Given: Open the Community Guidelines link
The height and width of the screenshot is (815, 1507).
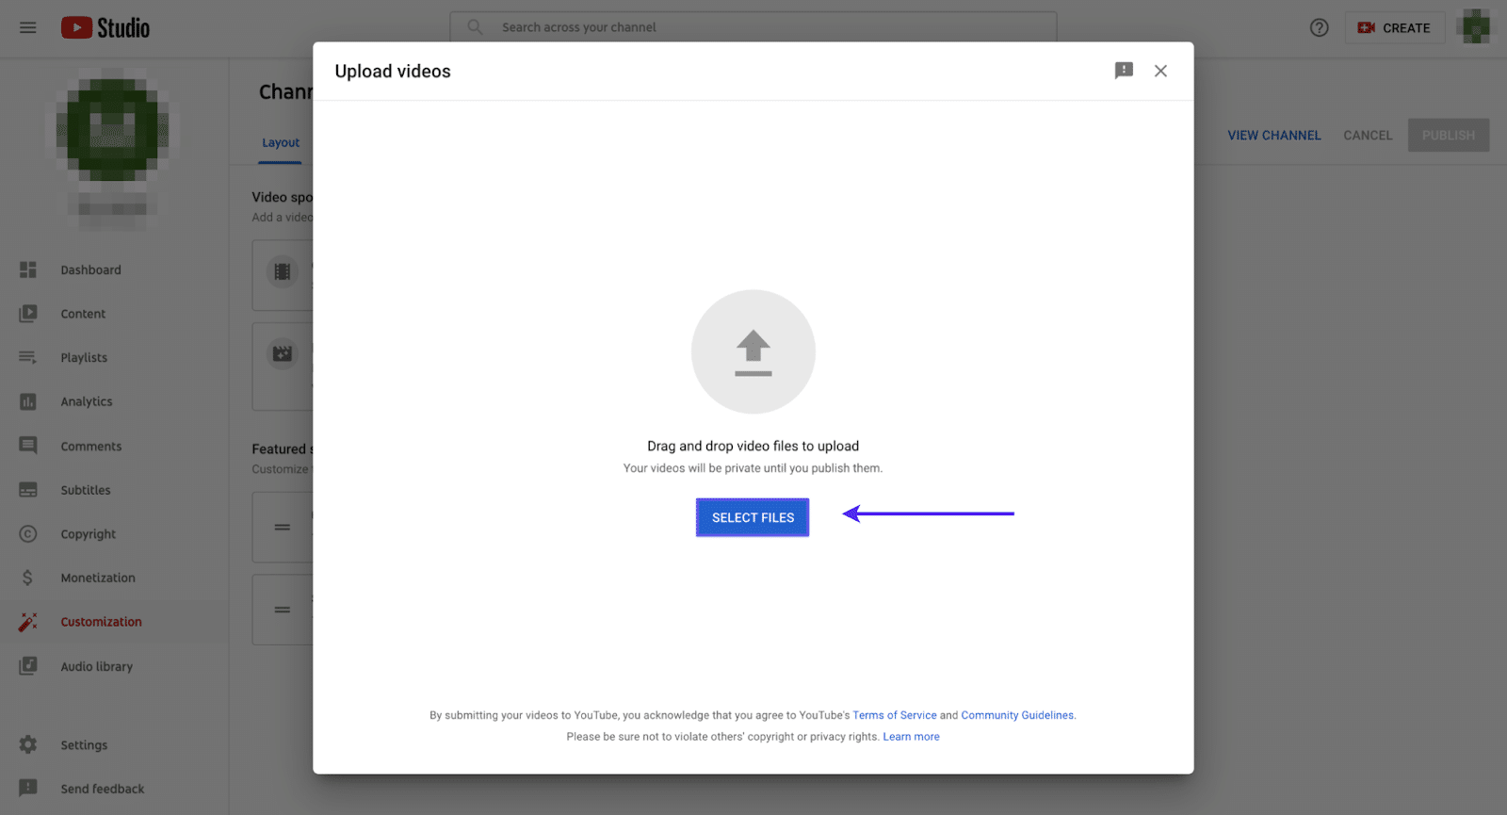Looking at the screenshot, I should click(x=1016, y=715).
